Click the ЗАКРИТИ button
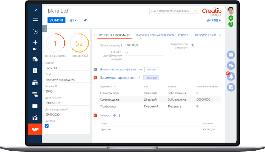This screenshot has width=265, height=152. (x=57, y=20)
